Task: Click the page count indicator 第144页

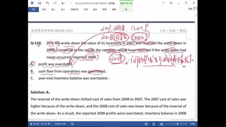Action: pyautogui.click(x=40, y=124)
